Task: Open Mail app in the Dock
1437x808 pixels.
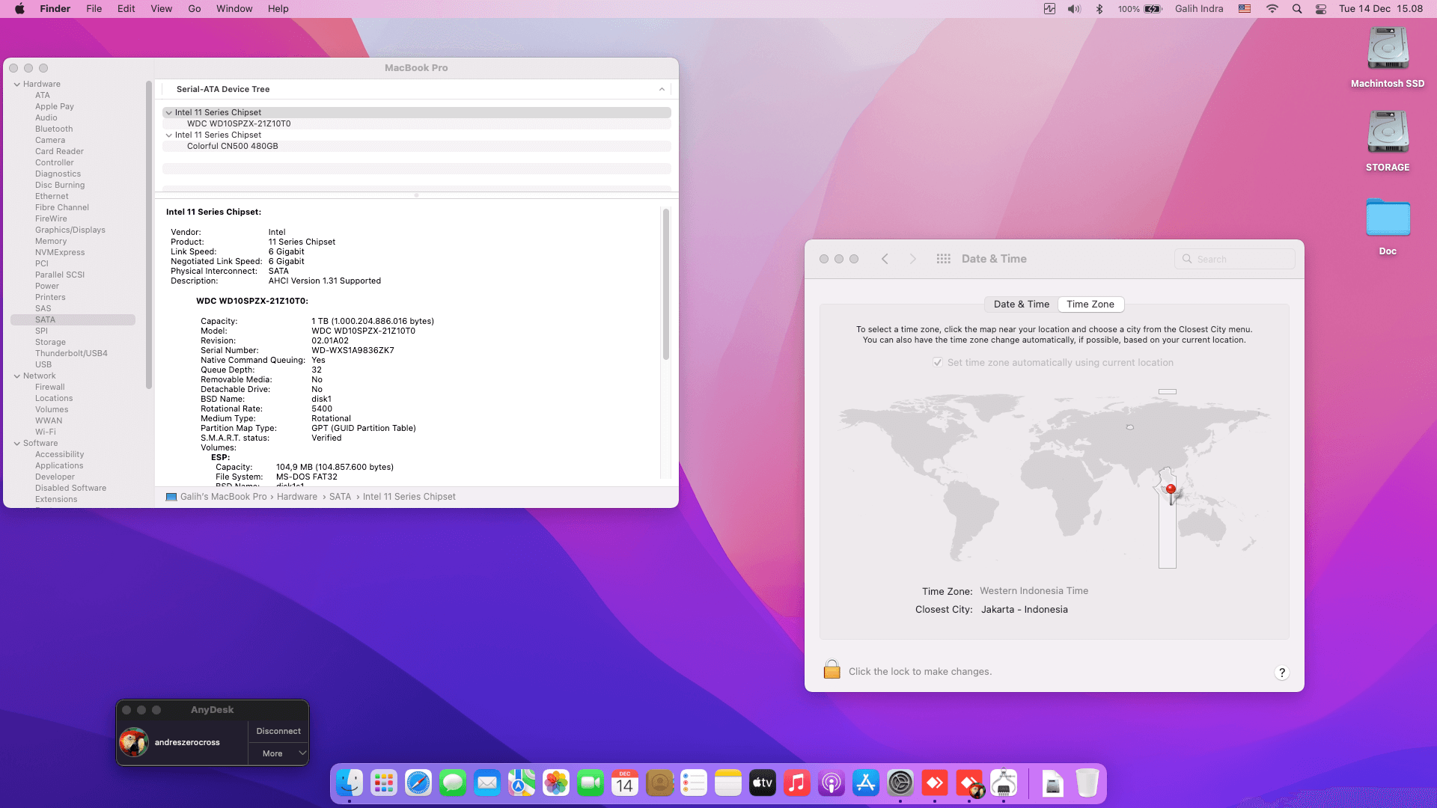Action: coord(487,783)
